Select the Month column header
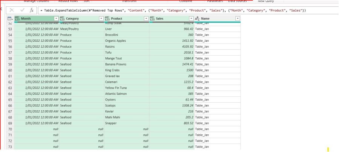Screen dimensions: 339x152 (37, 18)
